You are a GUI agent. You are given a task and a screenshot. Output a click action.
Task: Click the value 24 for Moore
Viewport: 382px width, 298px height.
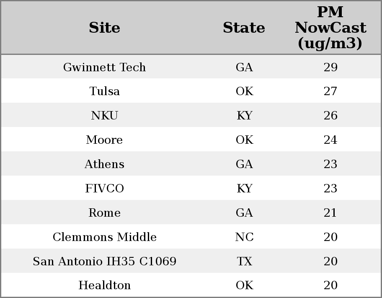[x=330, y=140]
